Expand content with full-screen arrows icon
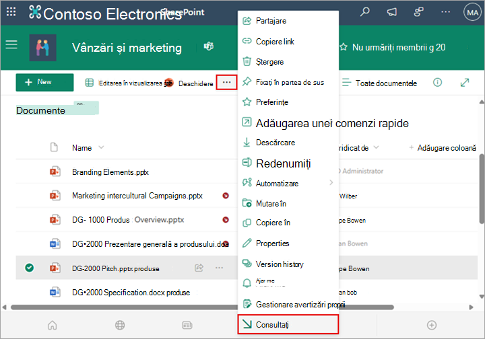This screenshot has height=339, width=485. (x=465, y=83)
